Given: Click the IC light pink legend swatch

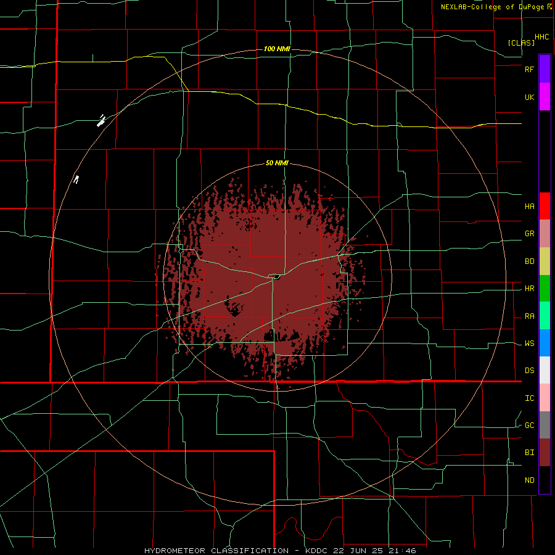Looking at the screenshot, I should [x=545, y=398].
